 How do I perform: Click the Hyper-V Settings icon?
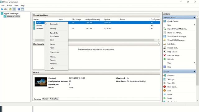pyautogui.click(x=164, y=33)
